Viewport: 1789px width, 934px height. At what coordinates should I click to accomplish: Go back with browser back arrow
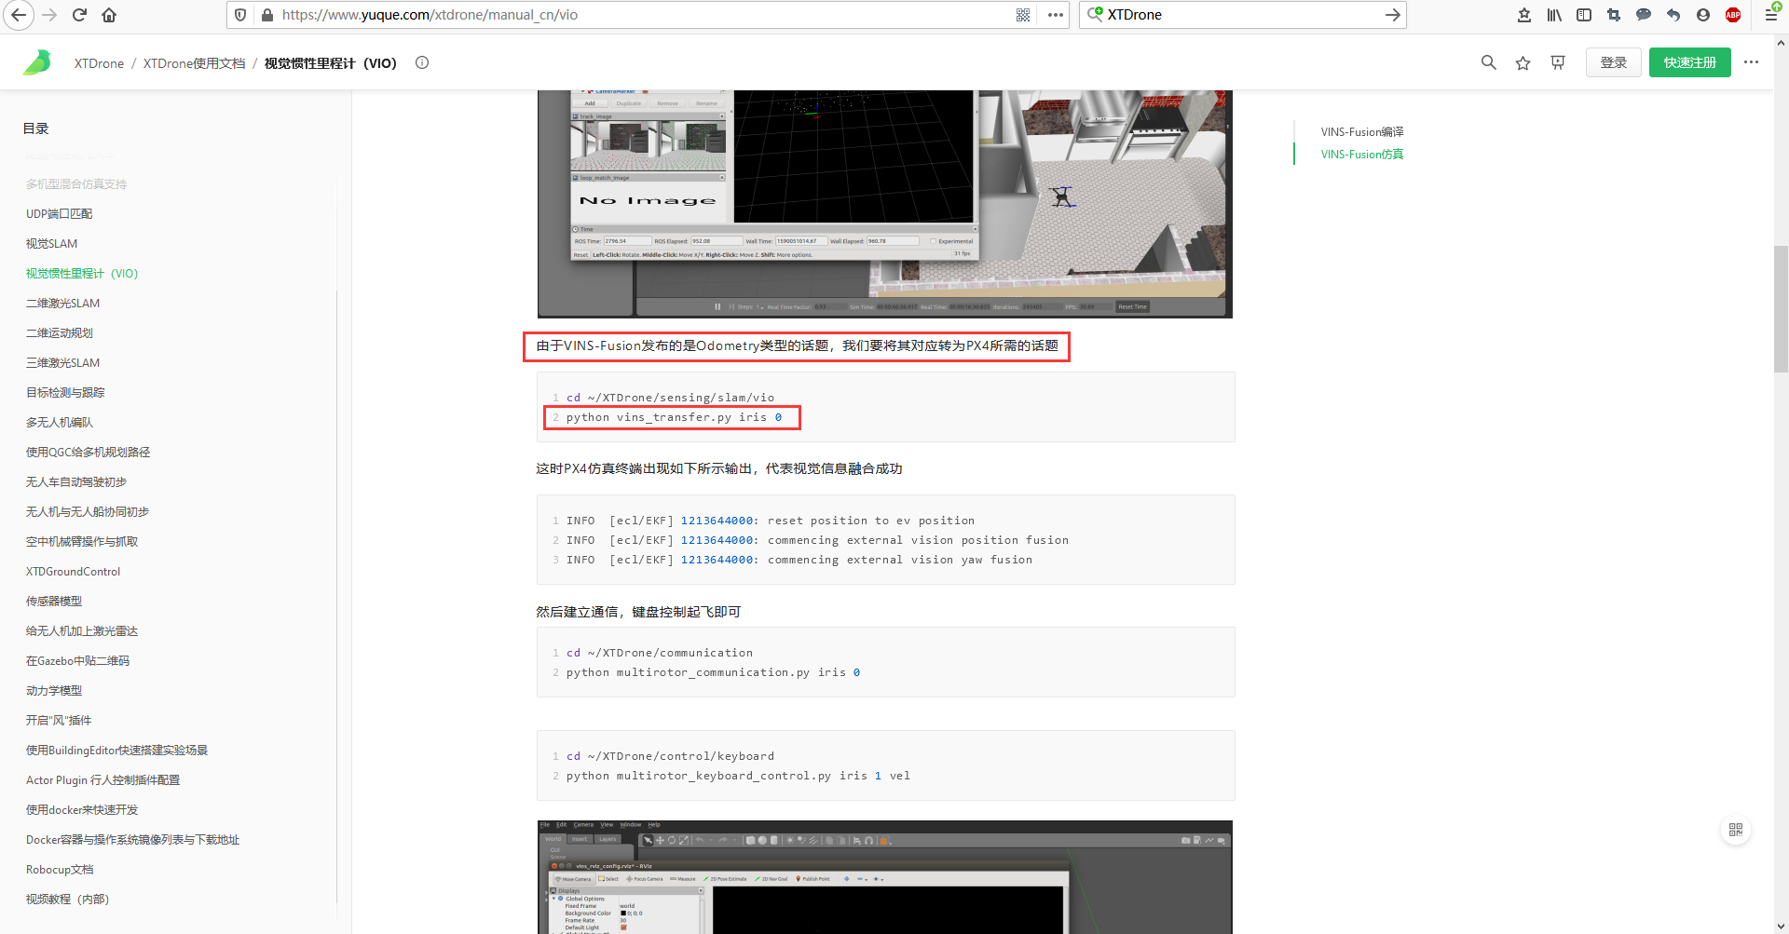click(19, 15)
